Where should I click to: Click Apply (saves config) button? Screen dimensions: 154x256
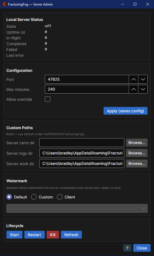[125, 111]
